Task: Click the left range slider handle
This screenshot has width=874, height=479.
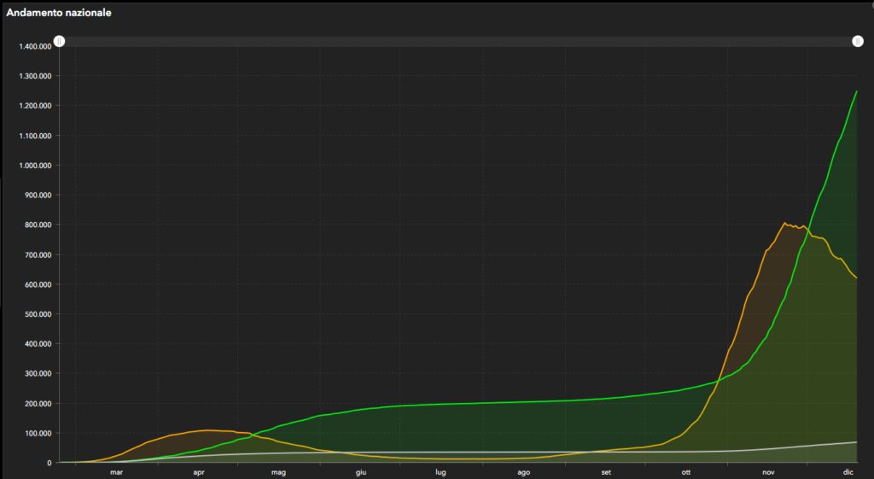Action: 59,41
